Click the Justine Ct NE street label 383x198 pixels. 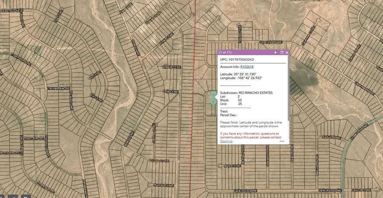[154, 133]
